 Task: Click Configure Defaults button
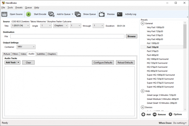point(103,62)
